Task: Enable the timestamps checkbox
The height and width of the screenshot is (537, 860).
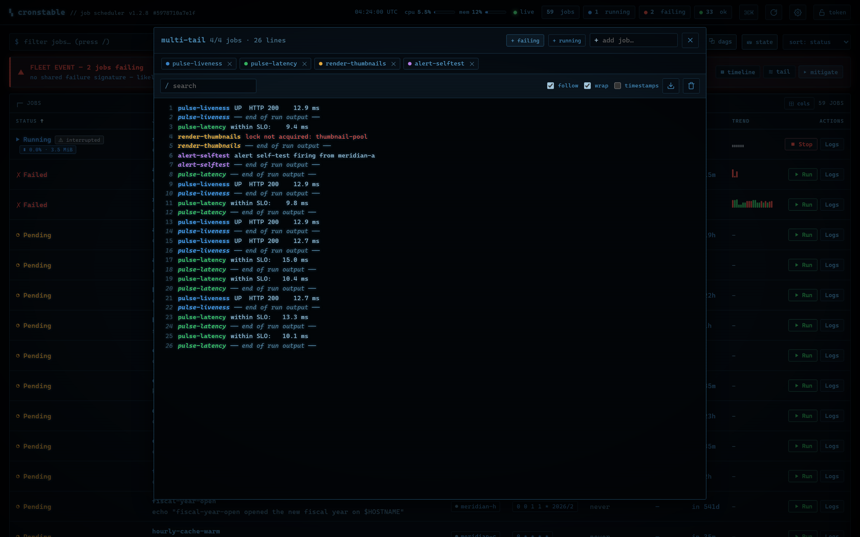Action: [x=618, y=86]
